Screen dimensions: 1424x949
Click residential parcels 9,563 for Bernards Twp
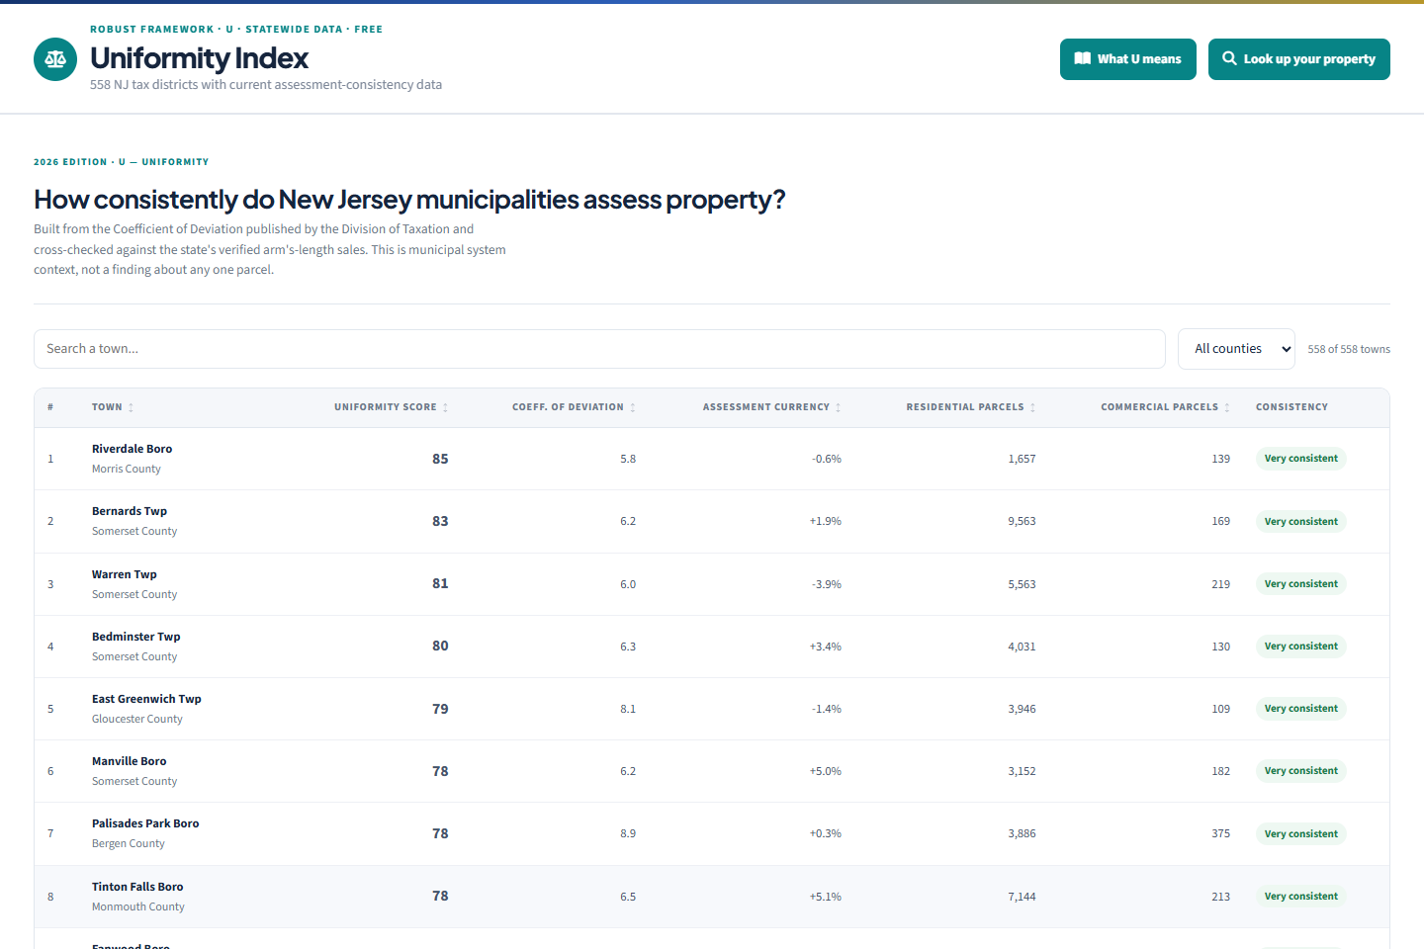click(1022, 521)
